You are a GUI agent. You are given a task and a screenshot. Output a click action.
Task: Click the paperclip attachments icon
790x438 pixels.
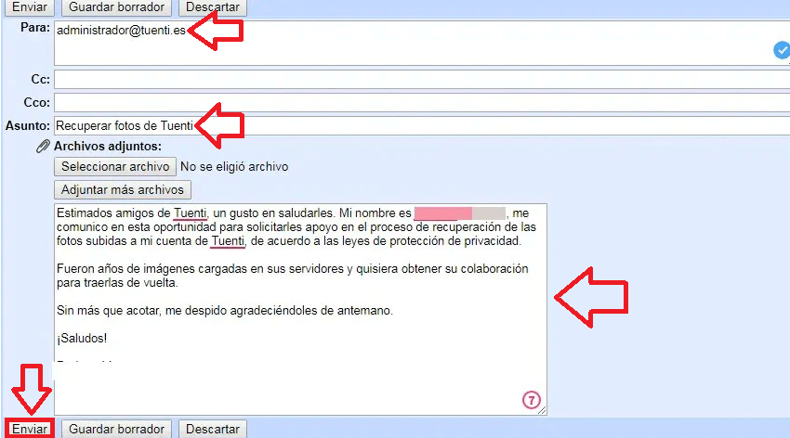pyautogui.click(x=43, y=147)
